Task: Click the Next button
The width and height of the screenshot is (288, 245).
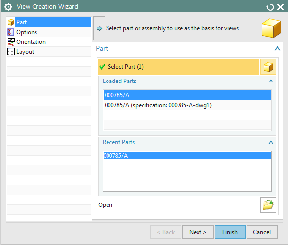Action: click(198, 232)
